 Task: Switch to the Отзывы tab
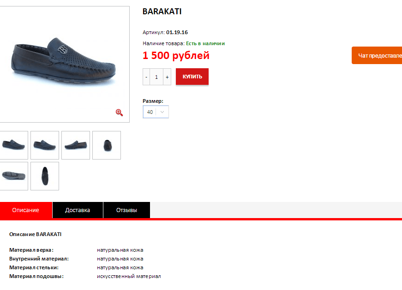click(x=126, y=210)
